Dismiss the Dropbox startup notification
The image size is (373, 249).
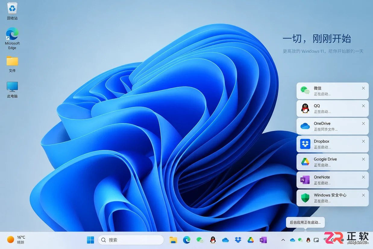point(363,141)
